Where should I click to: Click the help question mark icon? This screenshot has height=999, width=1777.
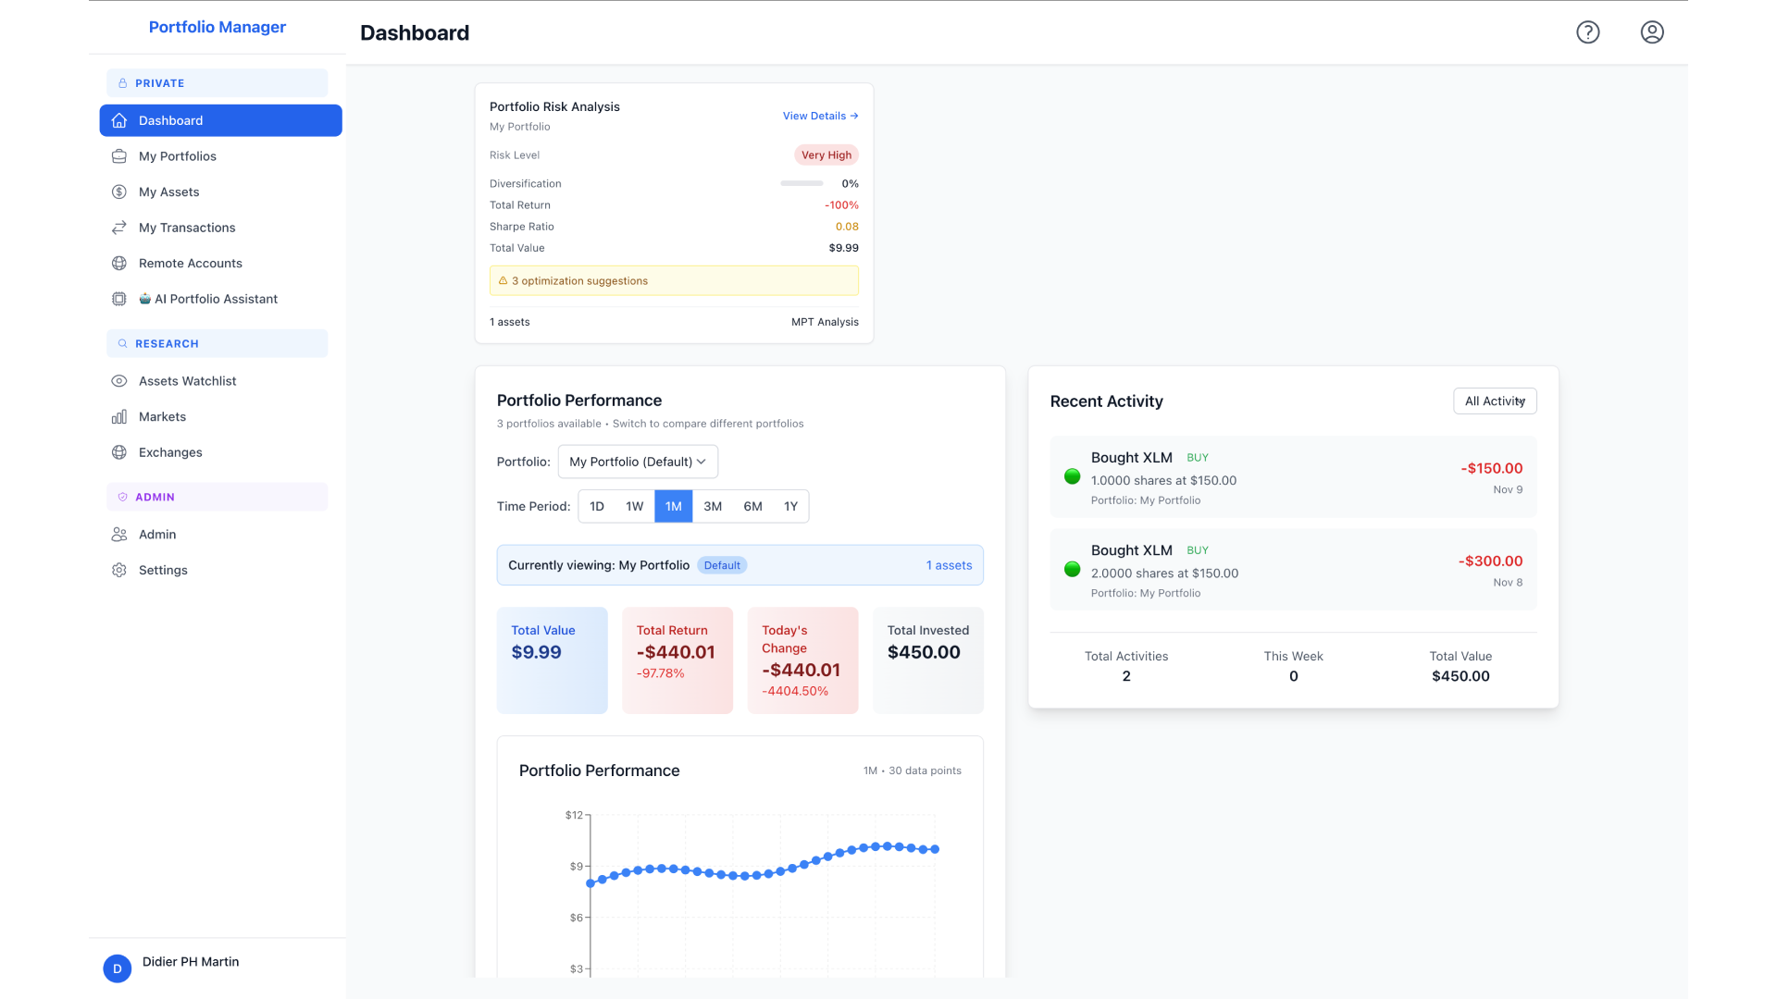coord(1588,31)
